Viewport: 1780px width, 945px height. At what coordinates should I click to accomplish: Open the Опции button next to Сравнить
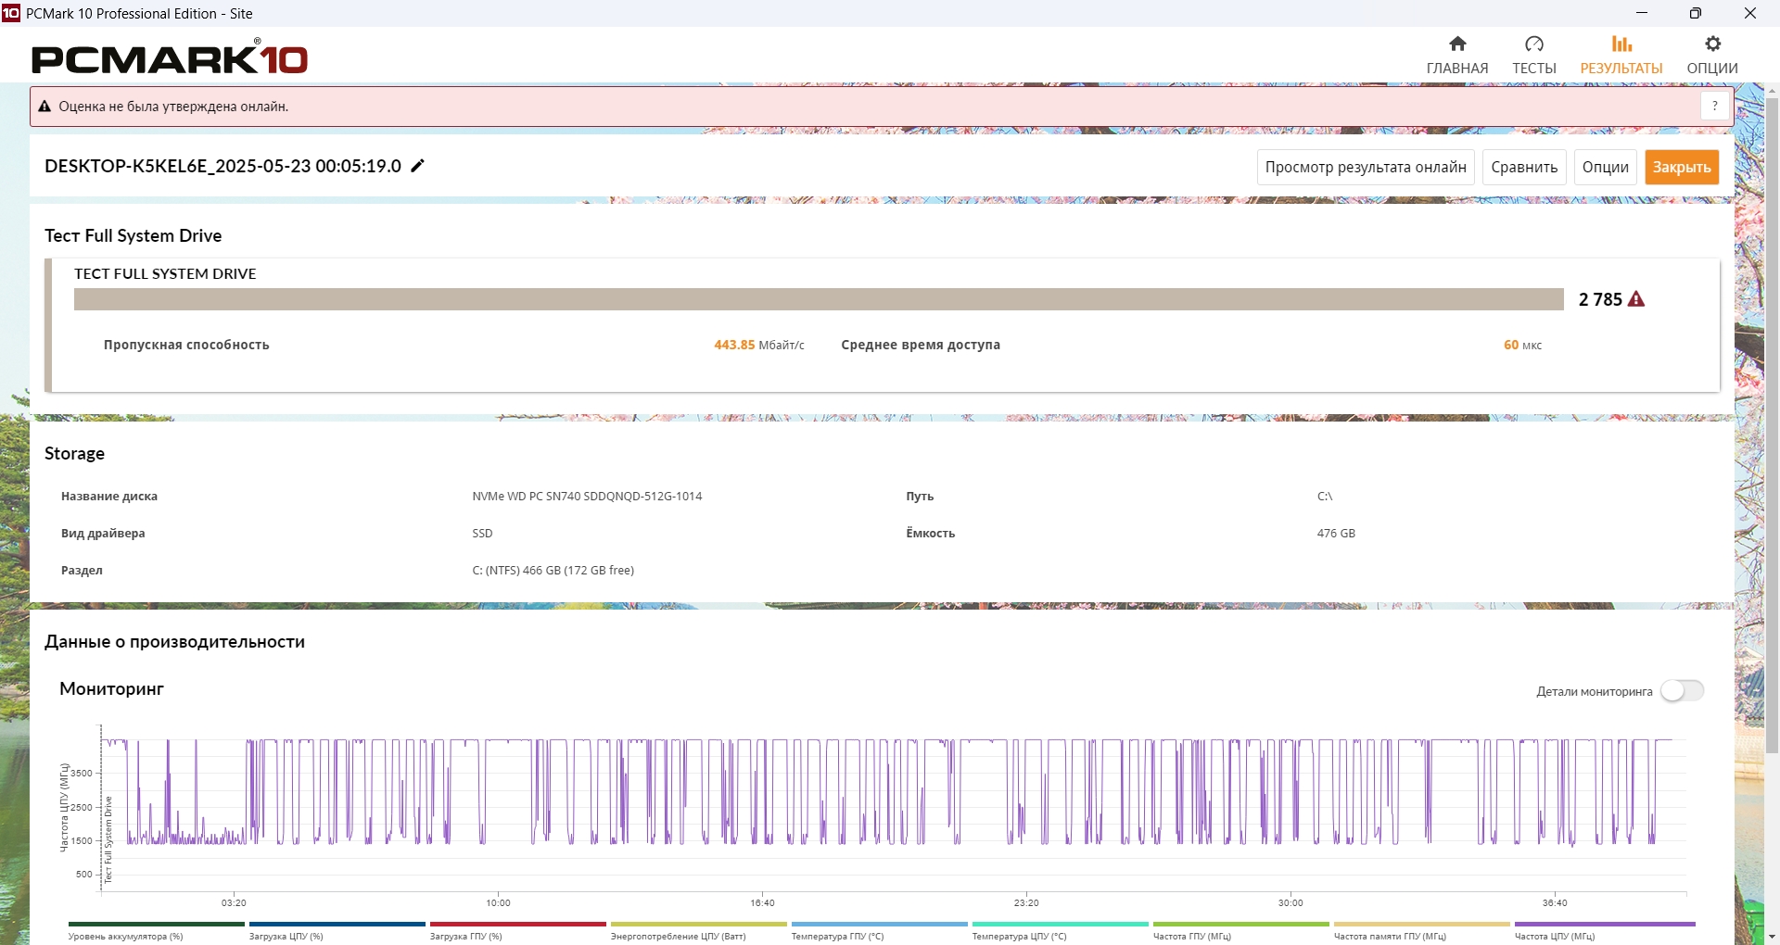[1606, 168]
